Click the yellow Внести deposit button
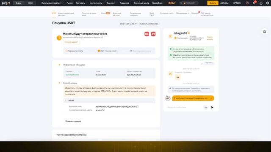The height and width of the screenshot is (152, 271). coord(213,3)
